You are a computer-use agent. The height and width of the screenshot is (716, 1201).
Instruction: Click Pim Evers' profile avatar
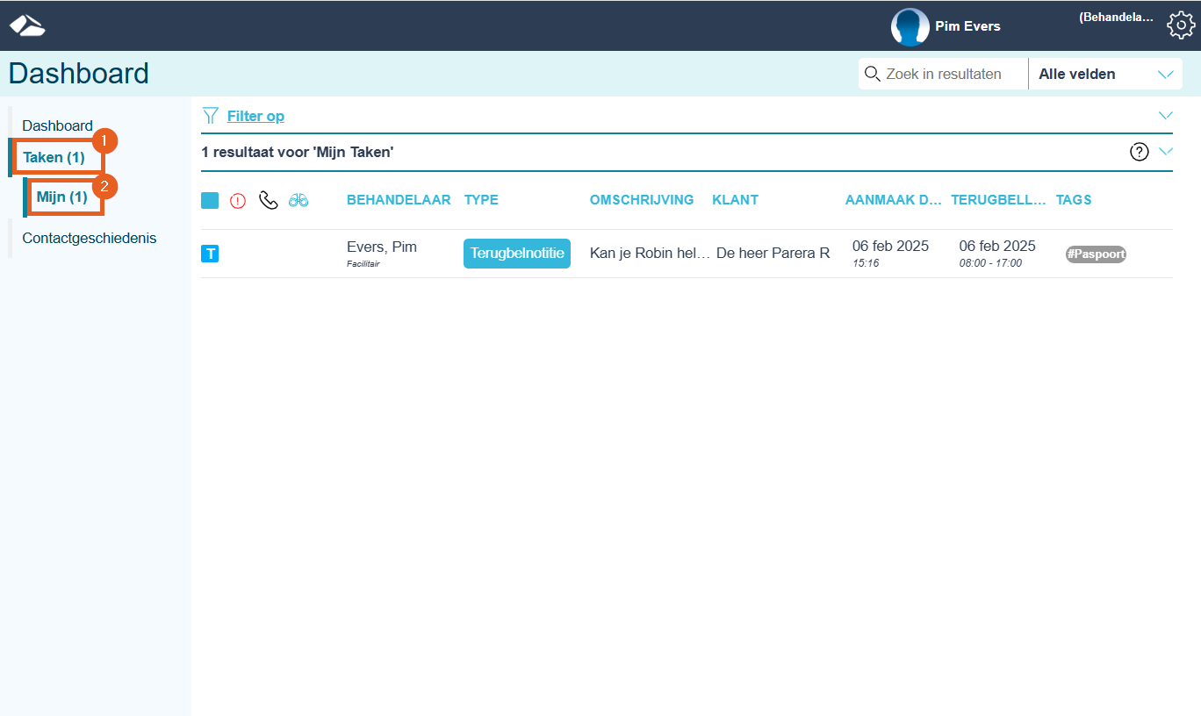910,26
